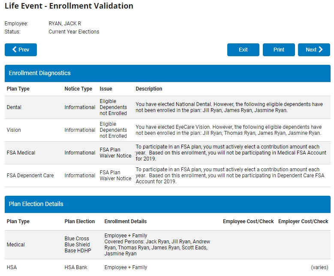
Task: Click the Employee Cost/Check column header
Action: [248, 221]
